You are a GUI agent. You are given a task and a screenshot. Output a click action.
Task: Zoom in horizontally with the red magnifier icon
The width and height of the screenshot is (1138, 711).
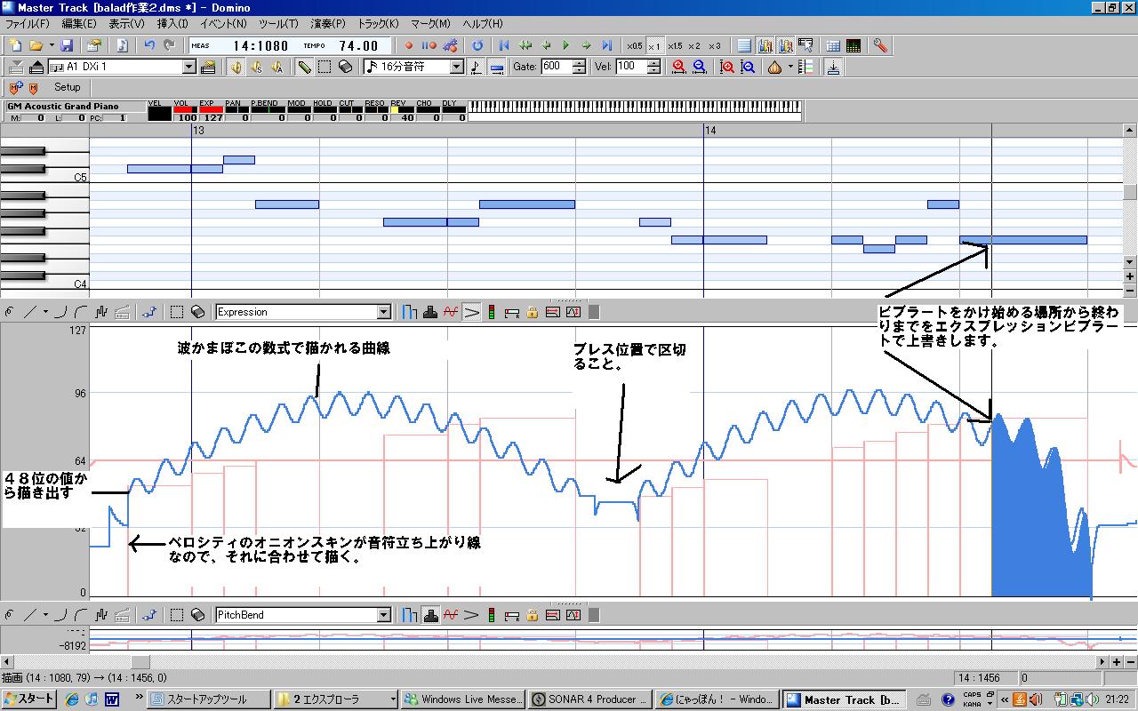(x=679, y=67)
